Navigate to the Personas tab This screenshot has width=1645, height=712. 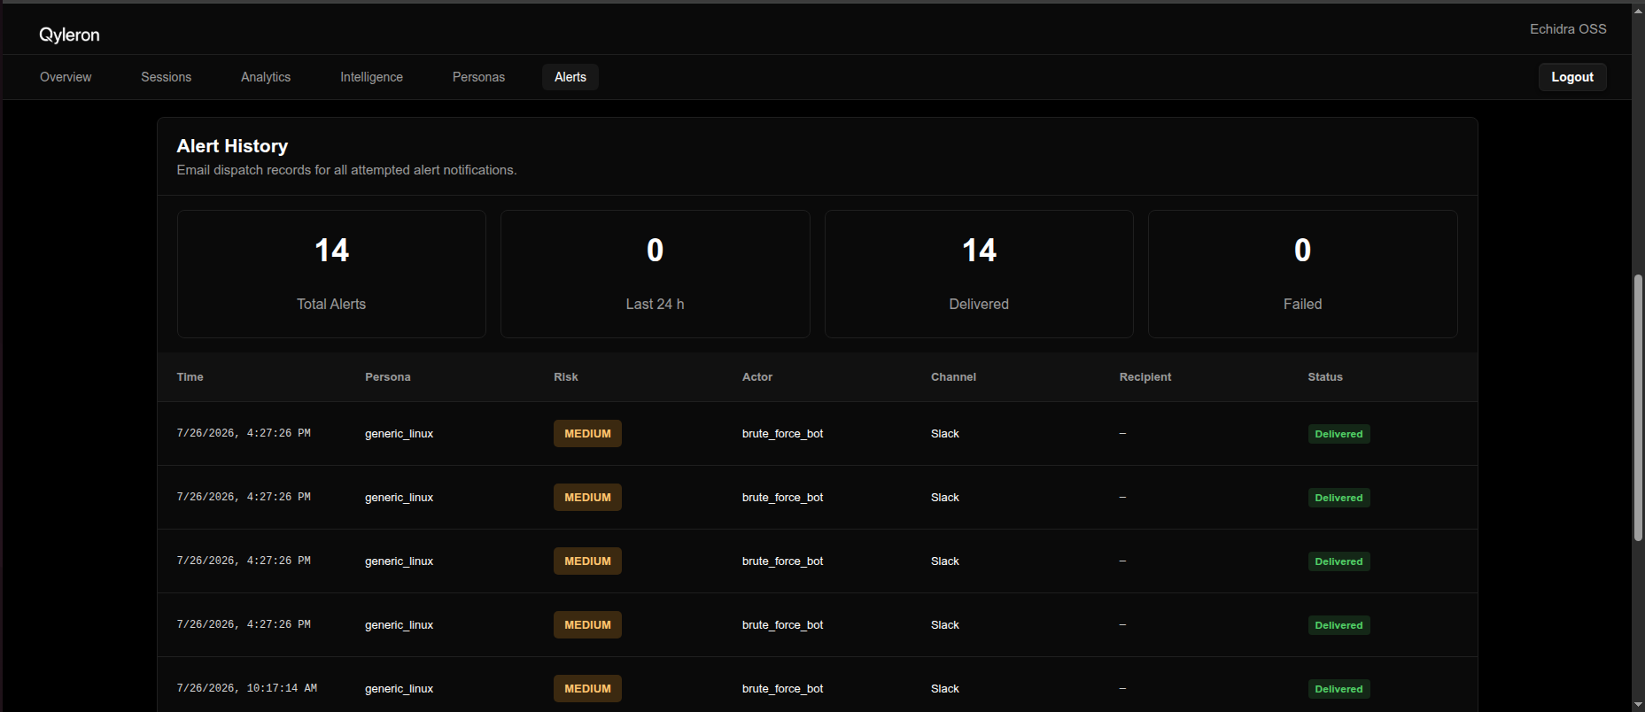point(478,77)
